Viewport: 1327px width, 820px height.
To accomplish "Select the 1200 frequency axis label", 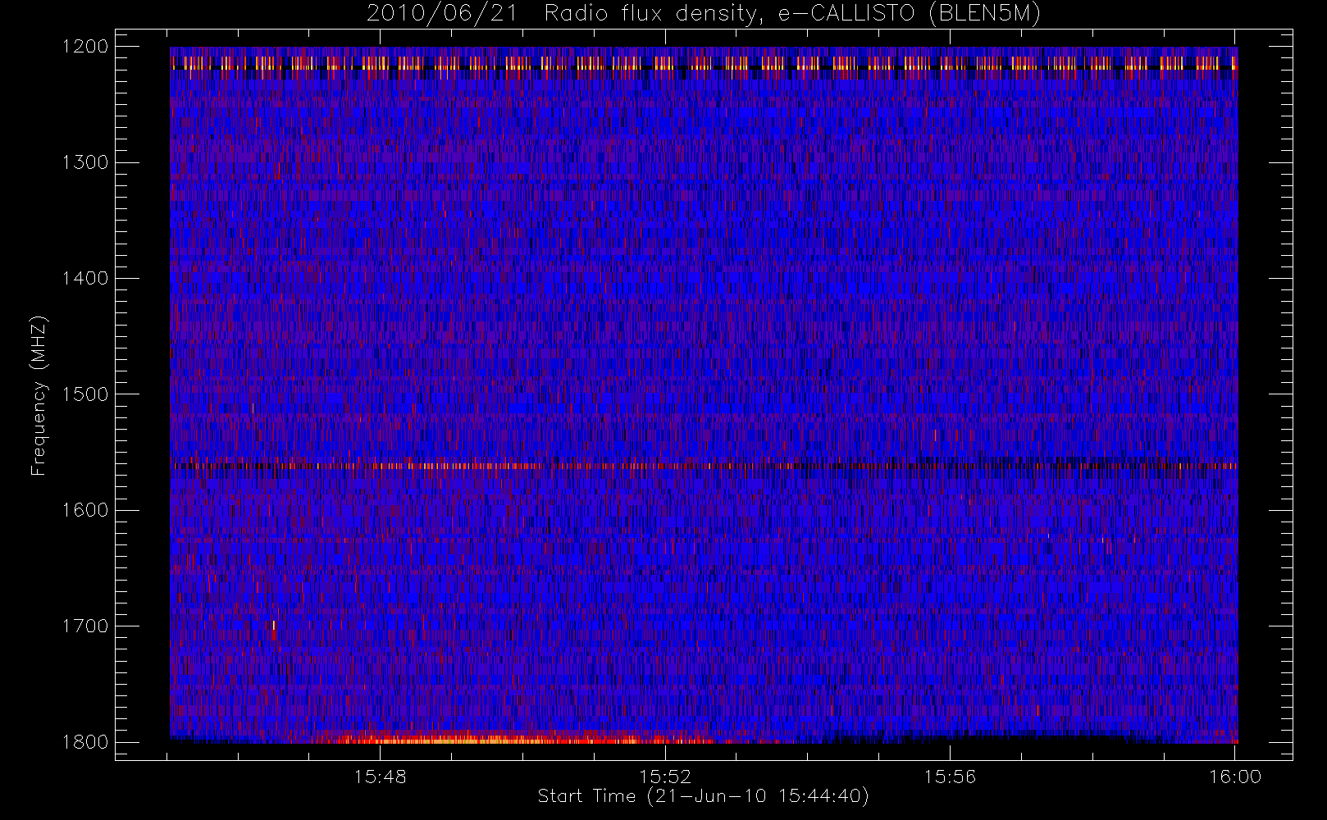I will pyautogui.click(x=85, y=46).
